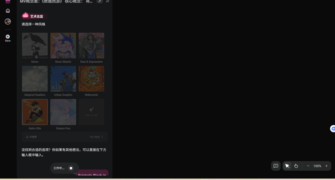Screen dimensions: 335x180
Task: Click the 请选择一种风格 prompt text
Action: click(33, 24)
